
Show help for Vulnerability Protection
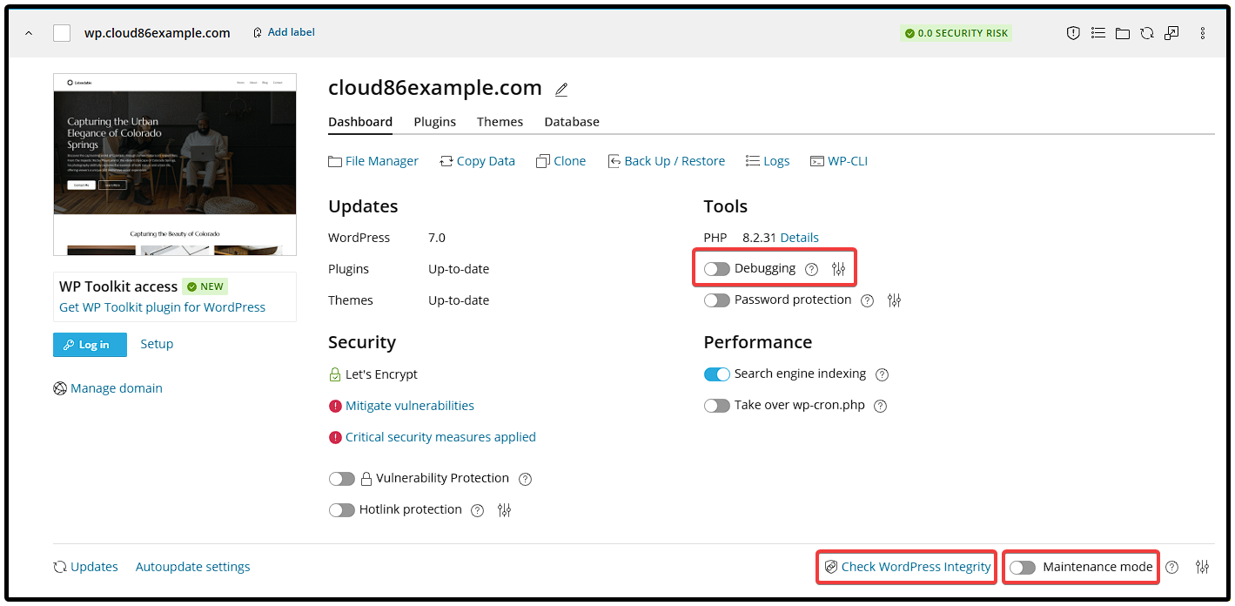point(525,479)
